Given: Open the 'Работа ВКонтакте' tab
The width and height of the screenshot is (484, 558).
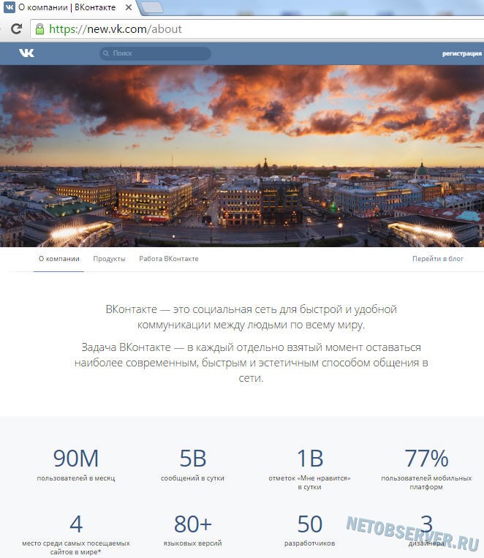Looking at the screenshot, I should click(x=169, y=259).
